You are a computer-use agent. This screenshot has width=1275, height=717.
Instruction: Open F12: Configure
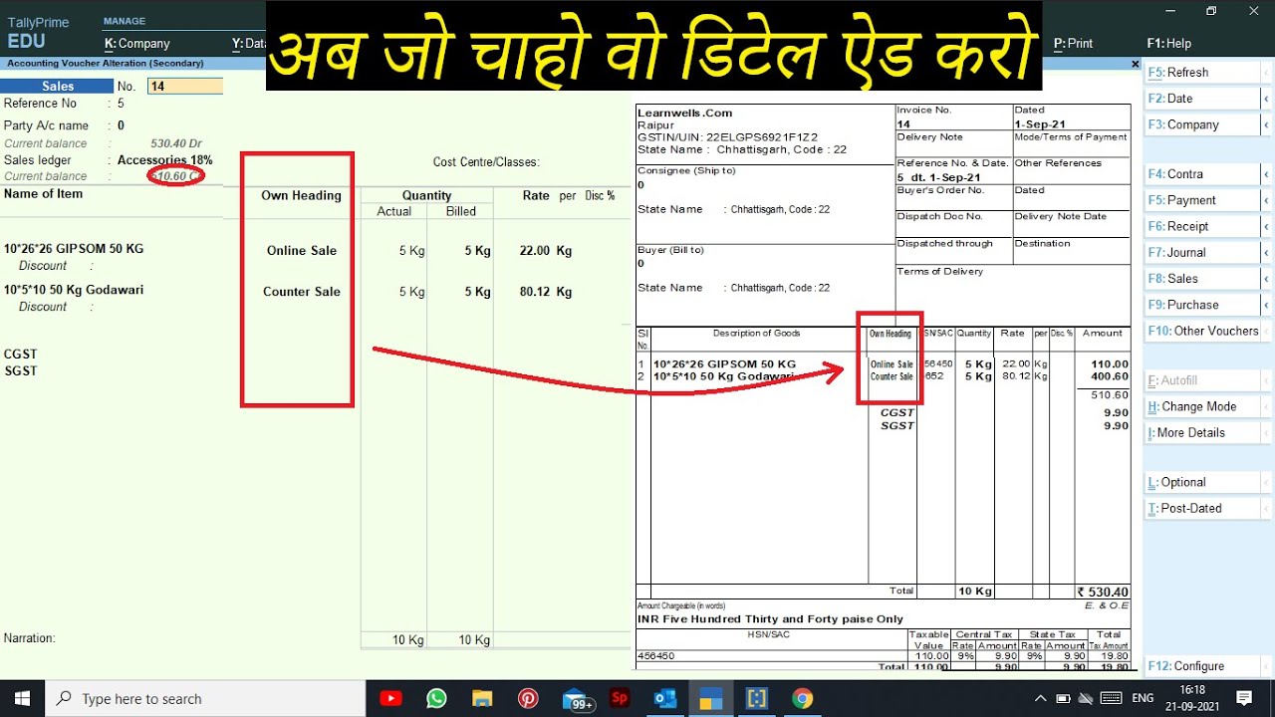click(x=1202, y=666)
